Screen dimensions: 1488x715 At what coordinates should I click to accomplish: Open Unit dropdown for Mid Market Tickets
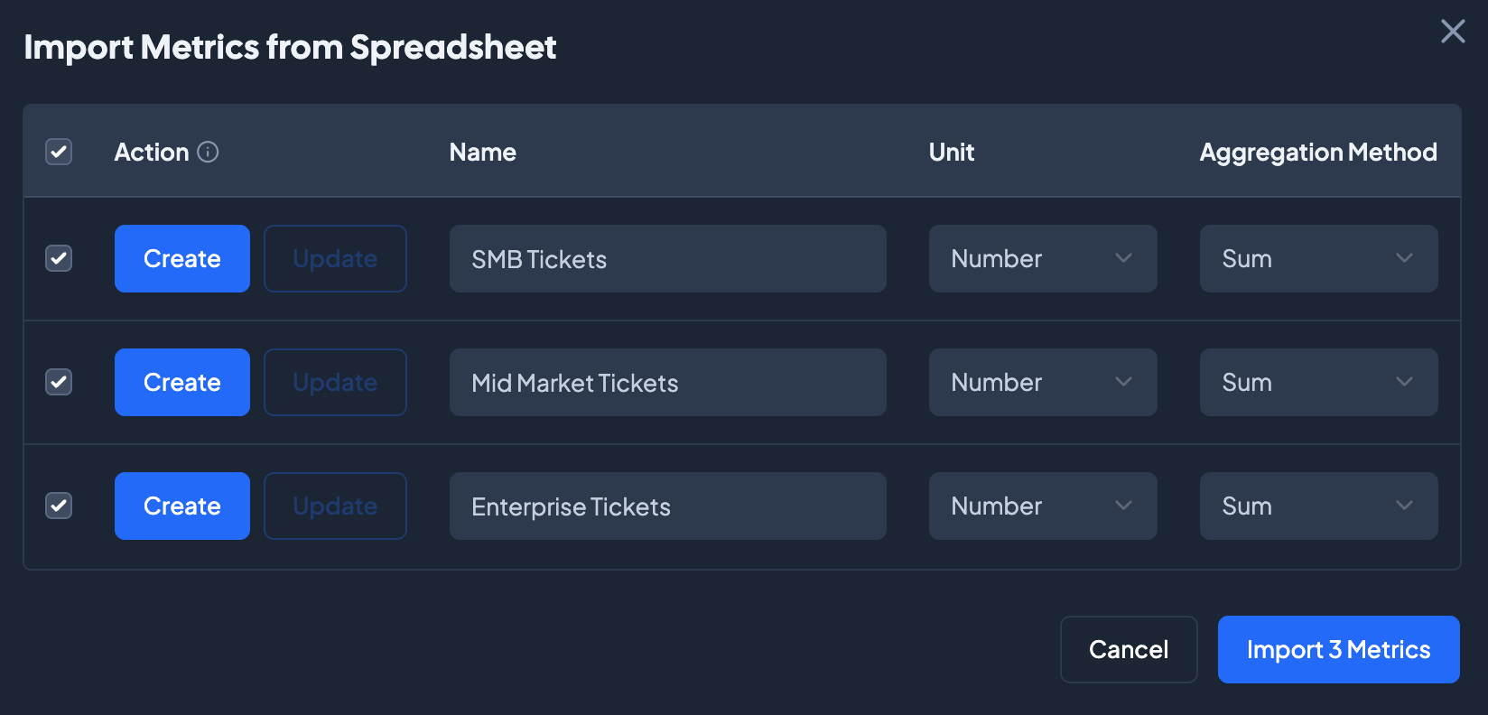pyautogui.click(x=1042, y=382)
